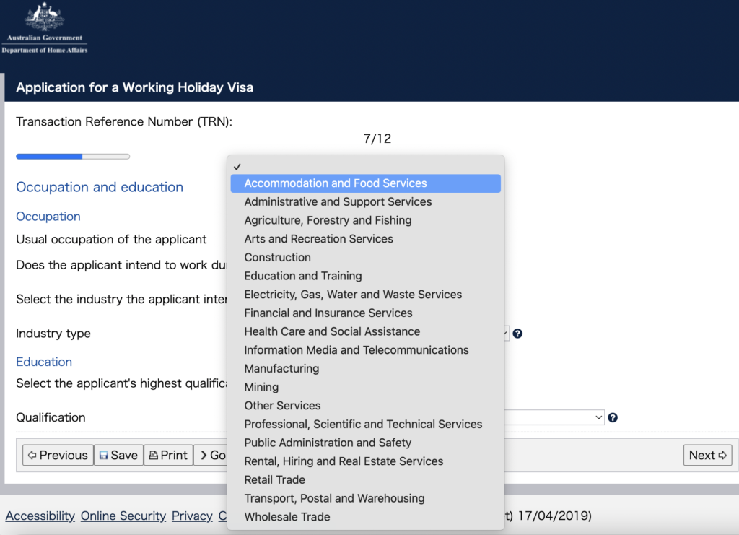Click the application progress bar

tap(73, 156)
